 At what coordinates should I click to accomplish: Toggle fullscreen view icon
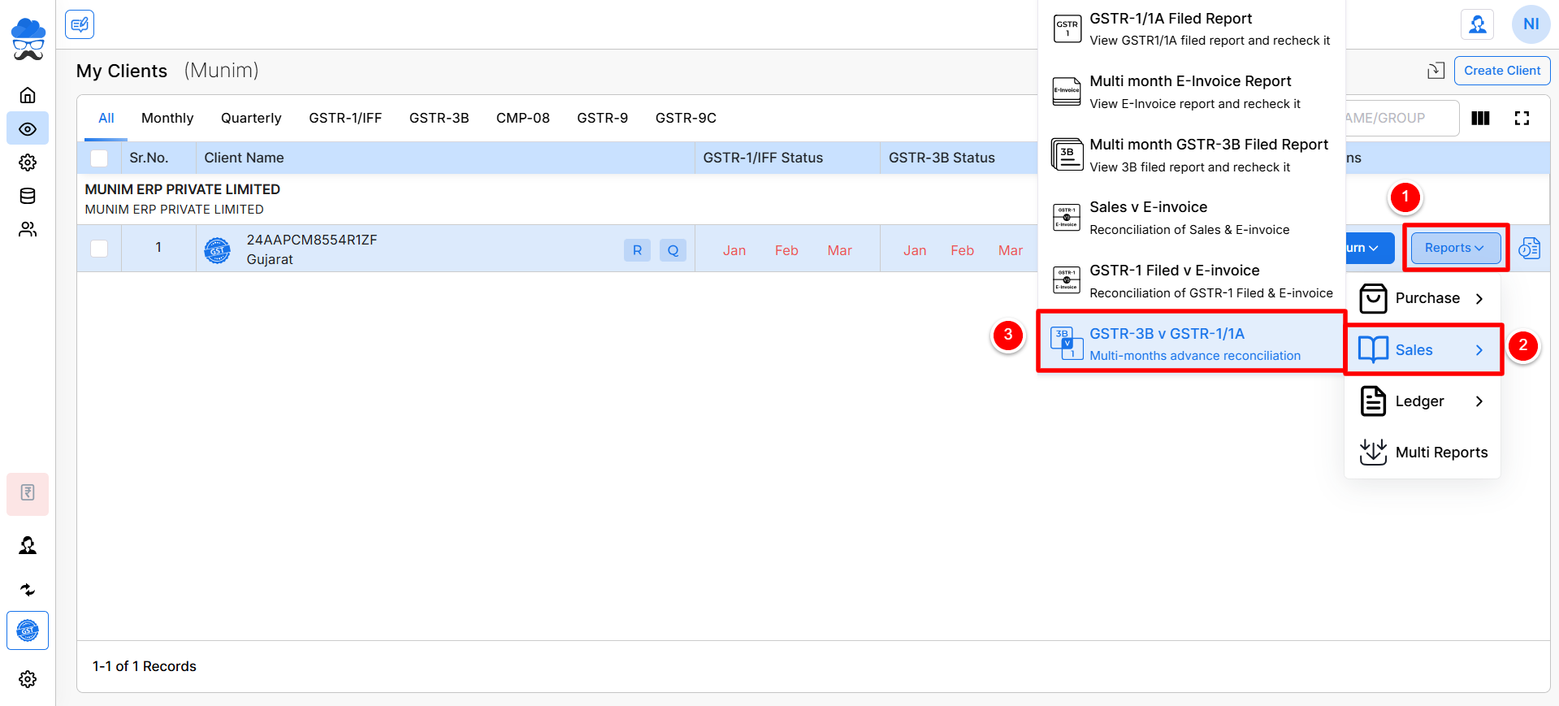pos(1522,119)
